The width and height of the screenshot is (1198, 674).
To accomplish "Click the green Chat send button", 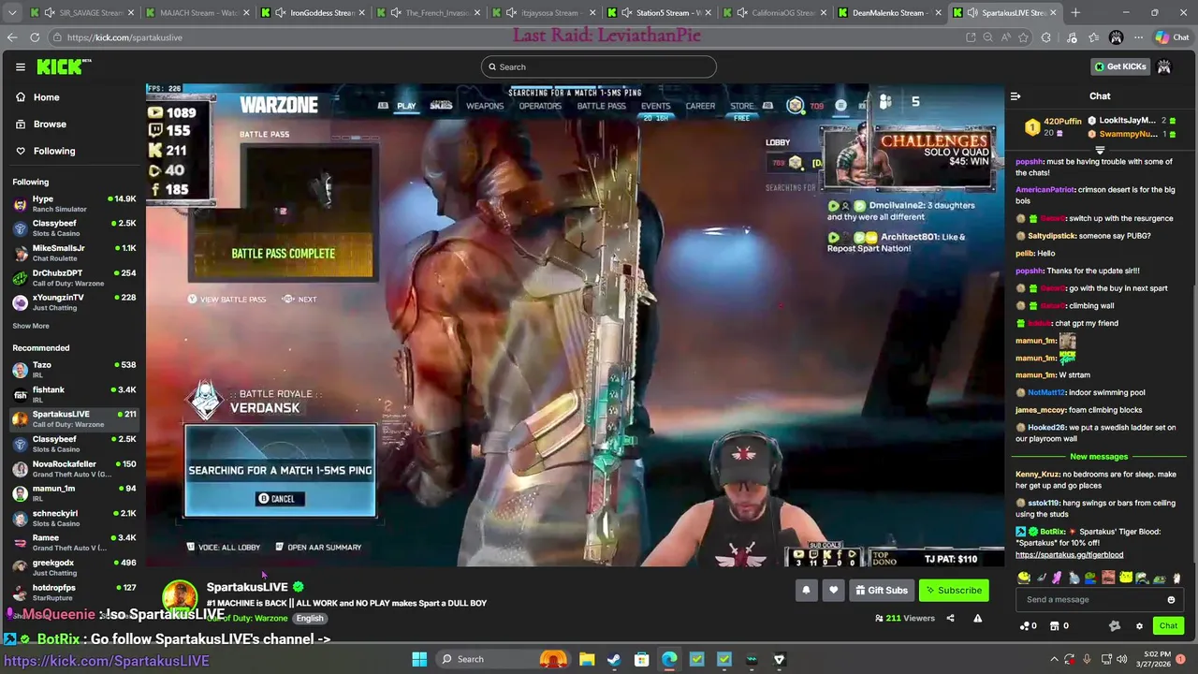I will tap(1168, 626).
